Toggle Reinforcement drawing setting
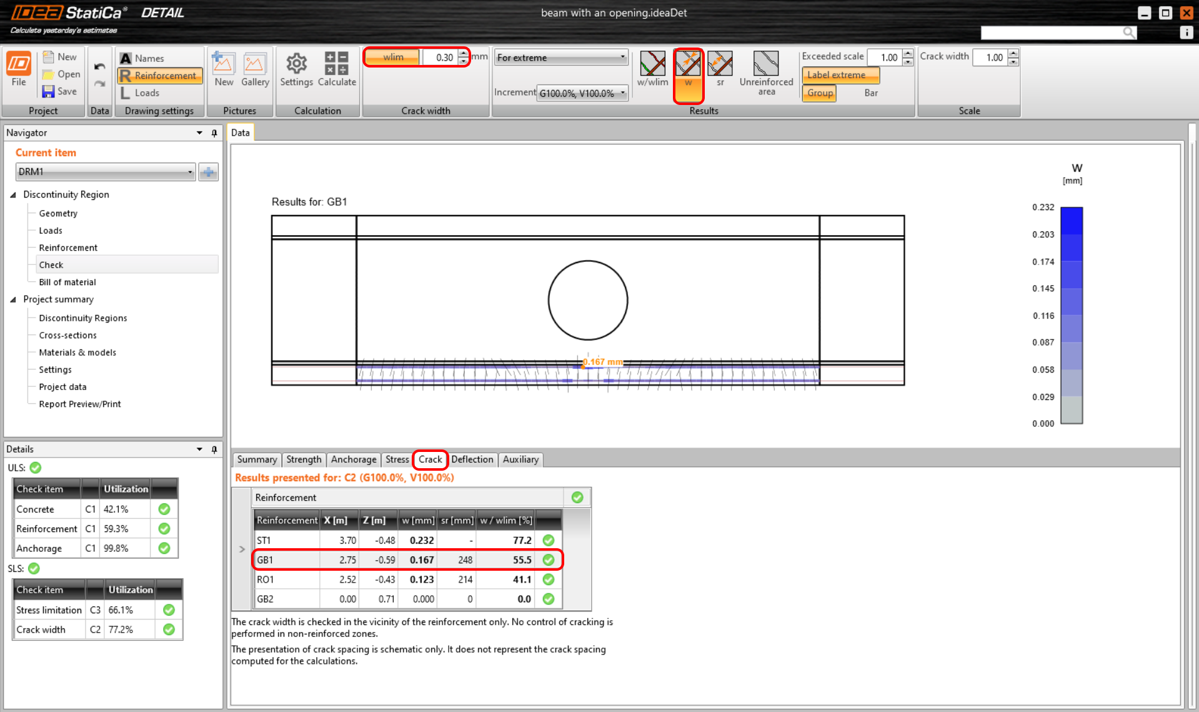1199x712 pixels. pos(160,76)
